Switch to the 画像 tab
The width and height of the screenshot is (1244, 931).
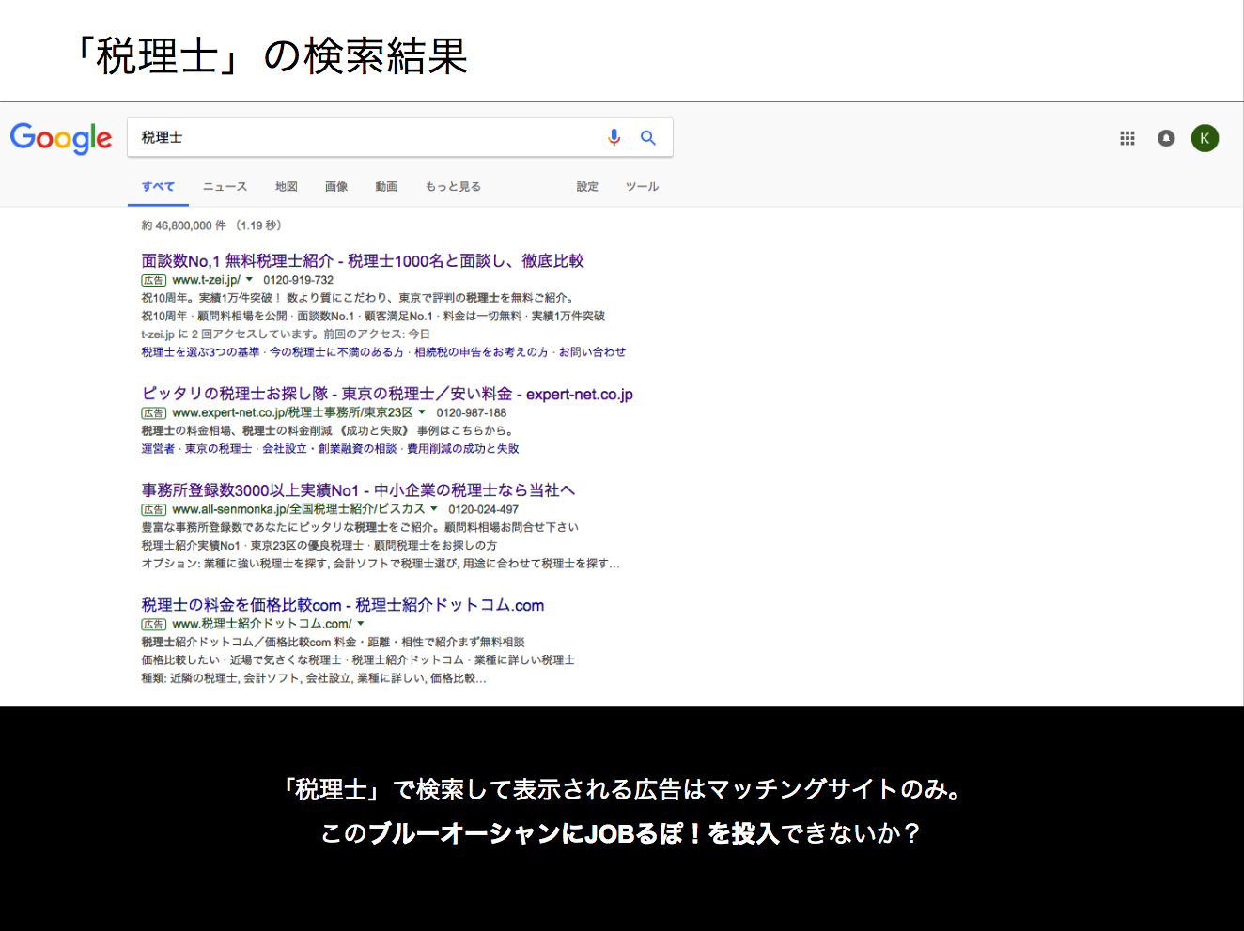pos(336,187)
